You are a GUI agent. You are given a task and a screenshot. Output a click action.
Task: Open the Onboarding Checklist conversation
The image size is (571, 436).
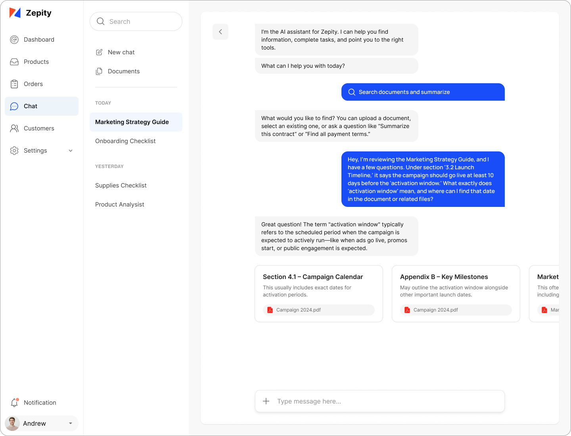[125, 141]
